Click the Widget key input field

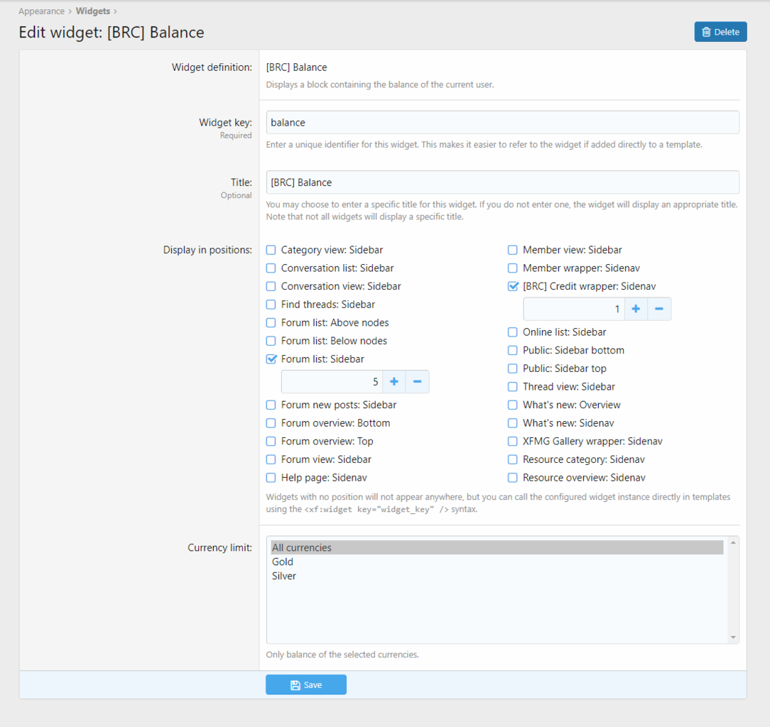click(x=502, y=123)
